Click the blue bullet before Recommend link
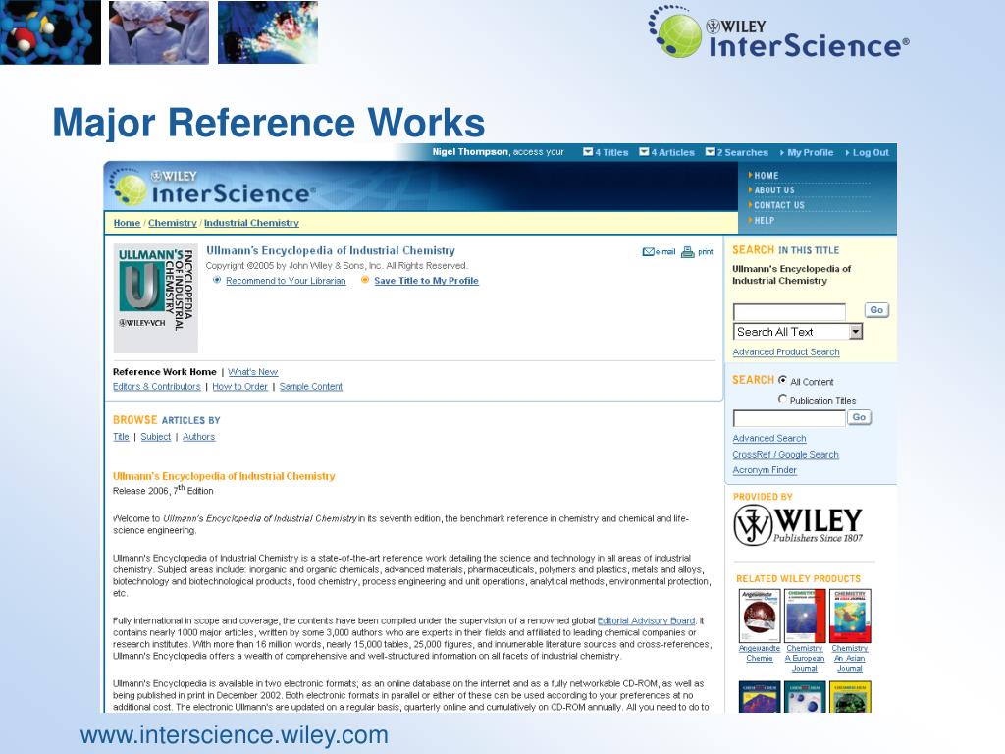The image size is (1005, 754). point(217,280)
